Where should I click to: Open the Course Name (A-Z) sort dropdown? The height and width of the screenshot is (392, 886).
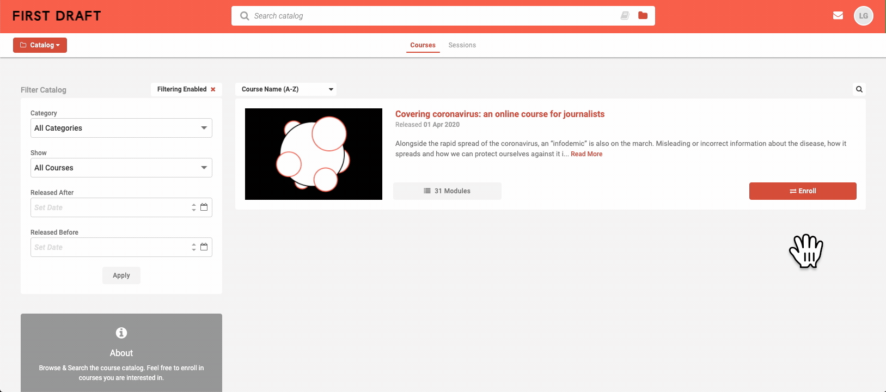pyautogui.click(x=286, y=89)
